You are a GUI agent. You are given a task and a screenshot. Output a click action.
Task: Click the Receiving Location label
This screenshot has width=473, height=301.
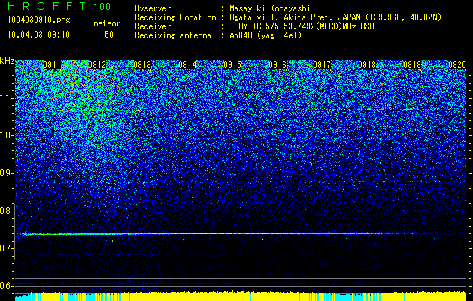[175, 17]
